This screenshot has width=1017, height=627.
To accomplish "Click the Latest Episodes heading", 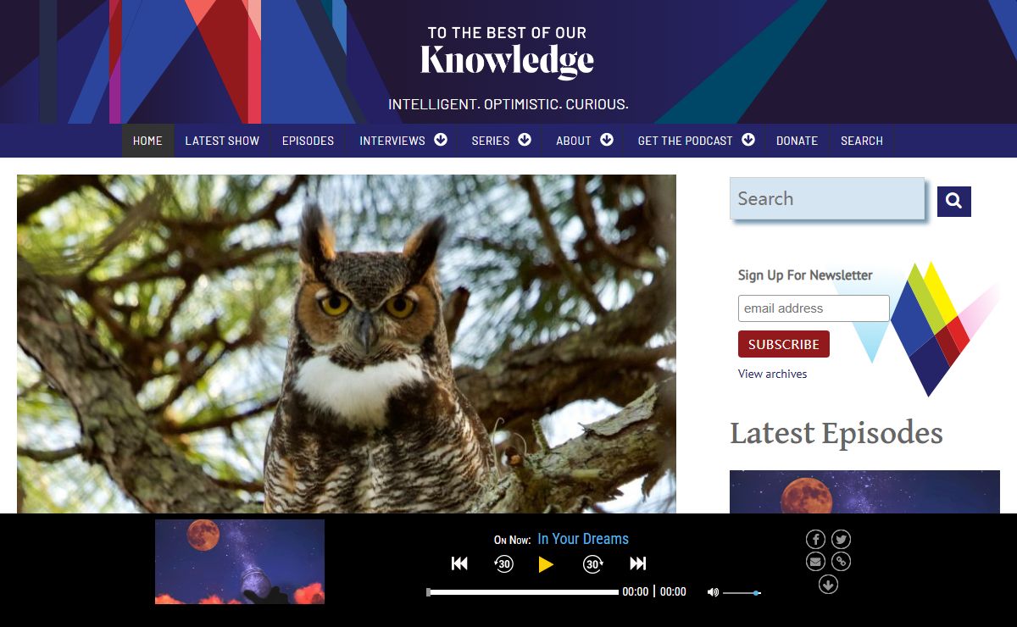I will [836, 433].
